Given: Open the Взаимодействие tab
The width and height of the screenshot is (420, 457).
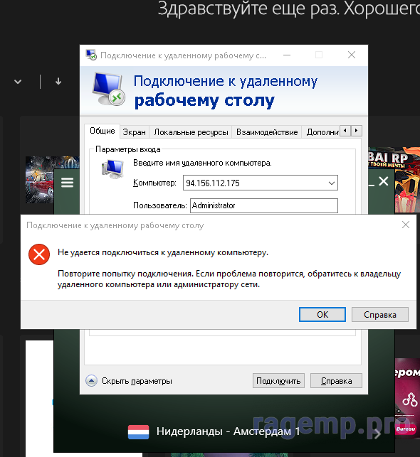Looking at the screenshot, I should tap(267, 132).
